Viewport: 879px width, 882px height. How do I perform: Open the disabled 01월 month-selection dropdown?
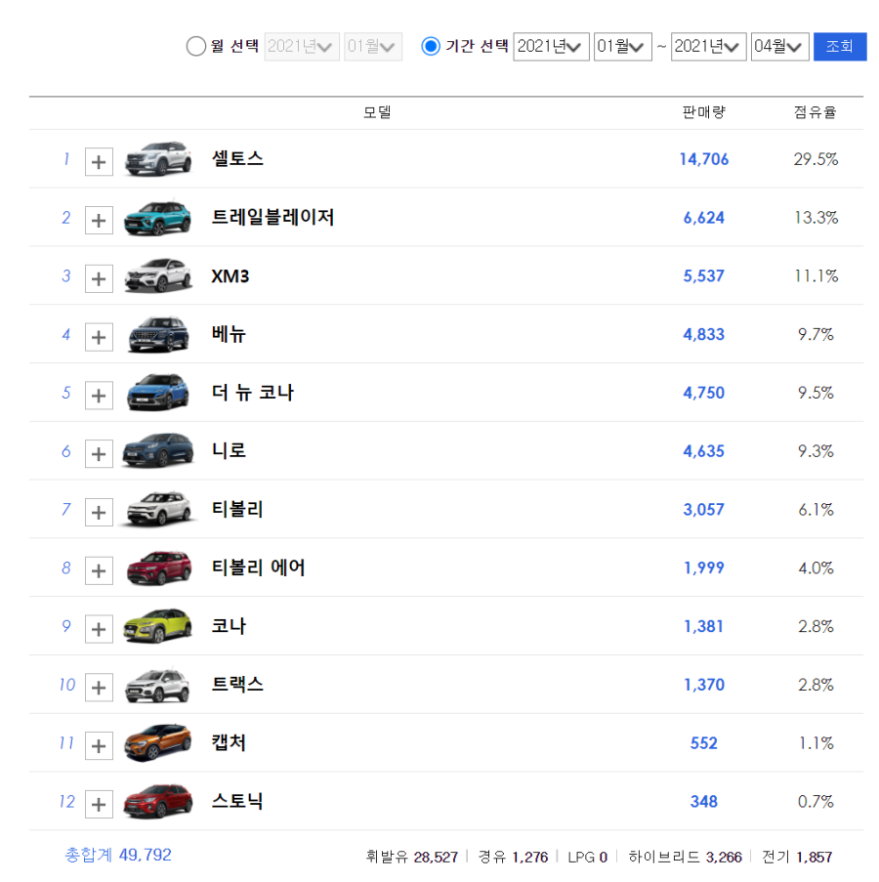tap(373, 46)
